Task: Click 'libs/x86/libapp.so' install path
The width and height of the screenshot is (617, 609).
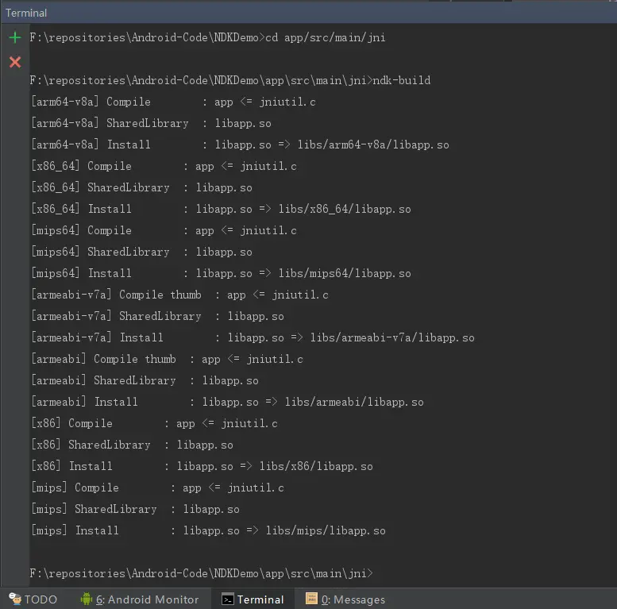Action: pyautogui.click(x=316, y=467)
